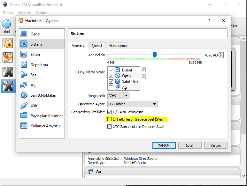Click the Ağ boot order network icon
The width and height of the screenshot is (247, 186).
(x=117, y=87)
